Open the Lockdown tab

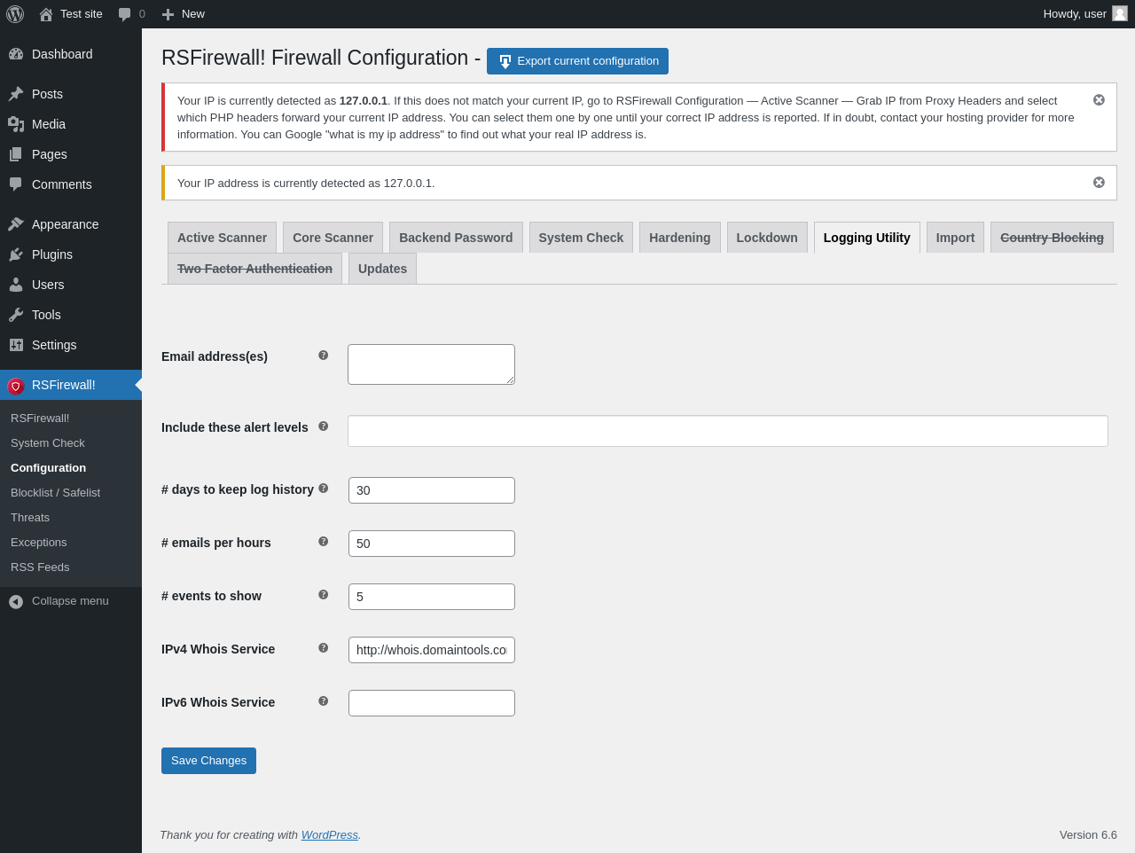tap(767, 238)
